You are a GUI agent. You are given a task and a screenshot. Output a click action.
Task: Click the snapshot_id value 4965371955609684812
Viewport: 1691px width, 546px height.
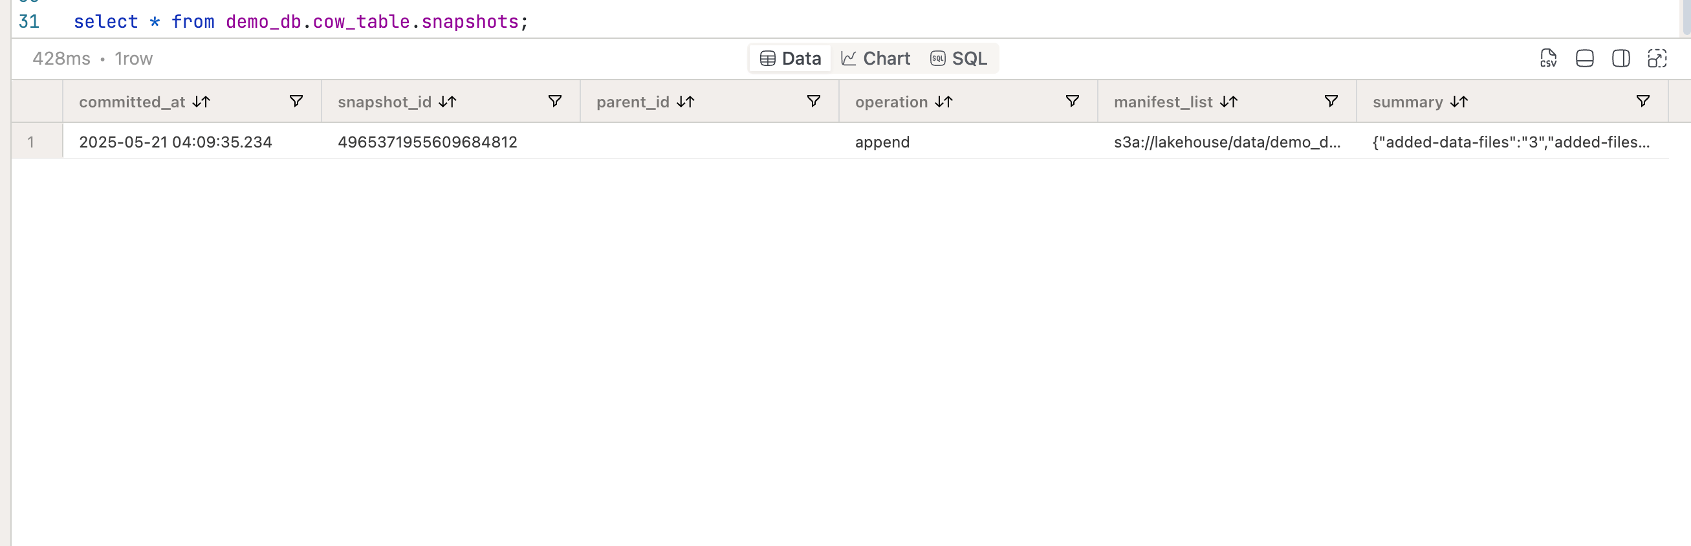point(428,142)
